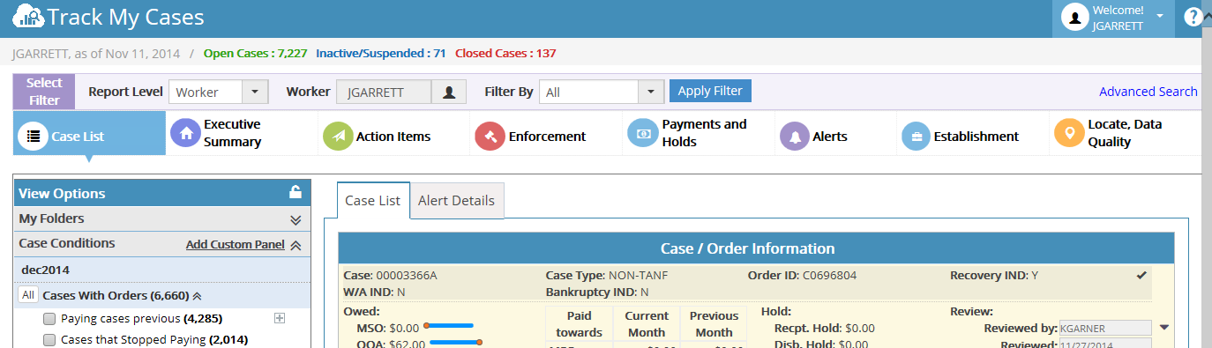The height and width of the screenshot is (348, 1212).
Task: Click Case Type NON-TANF text
Action: click(x=607, y=275)
